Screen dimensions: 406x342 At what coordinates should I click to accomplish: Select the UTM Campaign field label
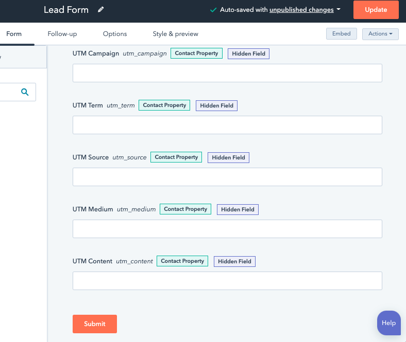click(x=95, y=53)
